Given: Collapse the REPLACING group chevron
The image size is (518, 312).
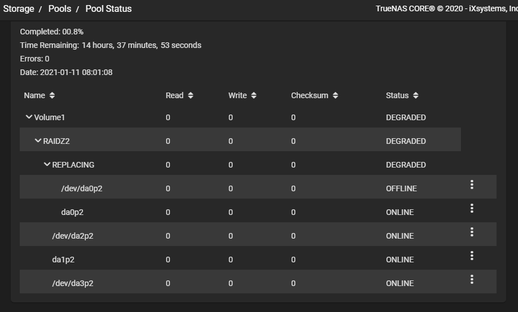Looking at the screenshot, I should pos(47,164).
